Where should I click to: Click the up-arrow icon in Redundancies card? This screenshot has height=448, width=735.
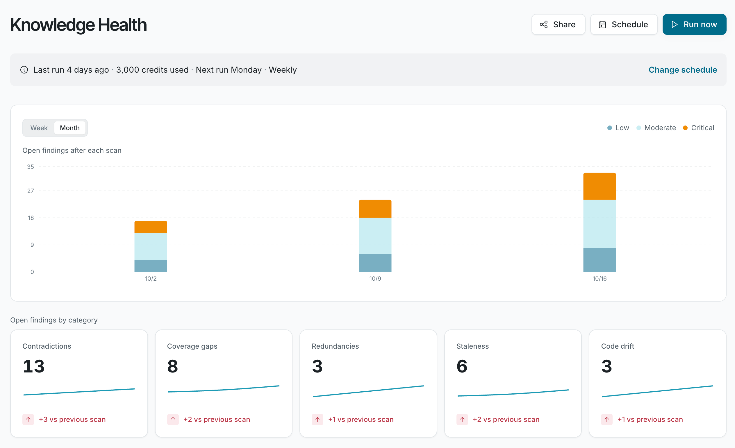coord(317,420)
